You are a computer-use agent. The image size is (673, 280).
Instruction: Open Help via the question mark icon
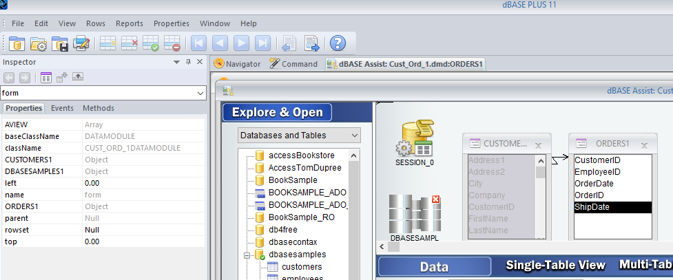[337, 43]
